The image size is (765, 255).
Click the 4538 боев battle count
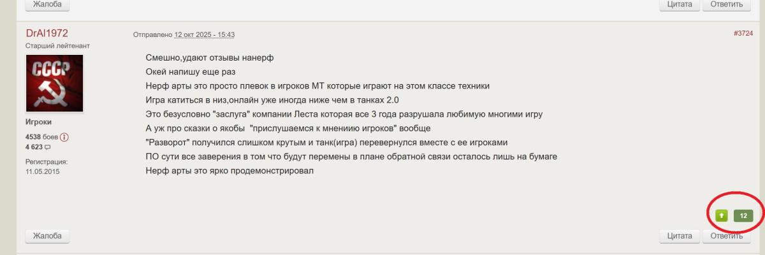pos(41,137)
